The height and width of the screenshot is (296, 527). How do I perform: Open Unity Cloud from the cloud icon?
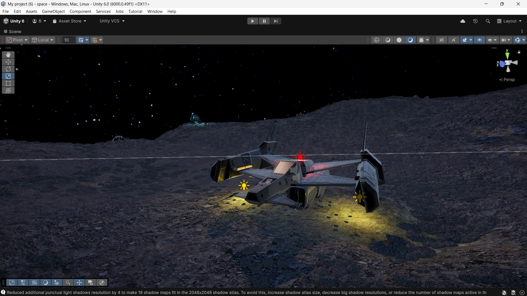point(463,21)
